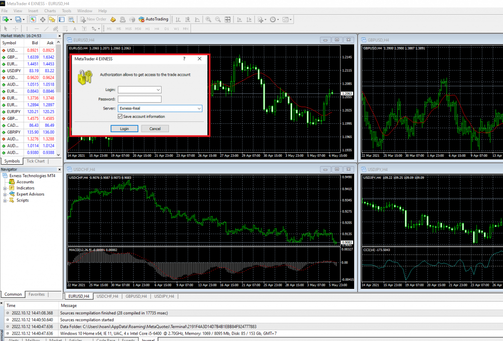Open the Insert menu
Image resolution: width=503 pixels, height=341 pixels.
pyautogui.click(x=33, y=11)
